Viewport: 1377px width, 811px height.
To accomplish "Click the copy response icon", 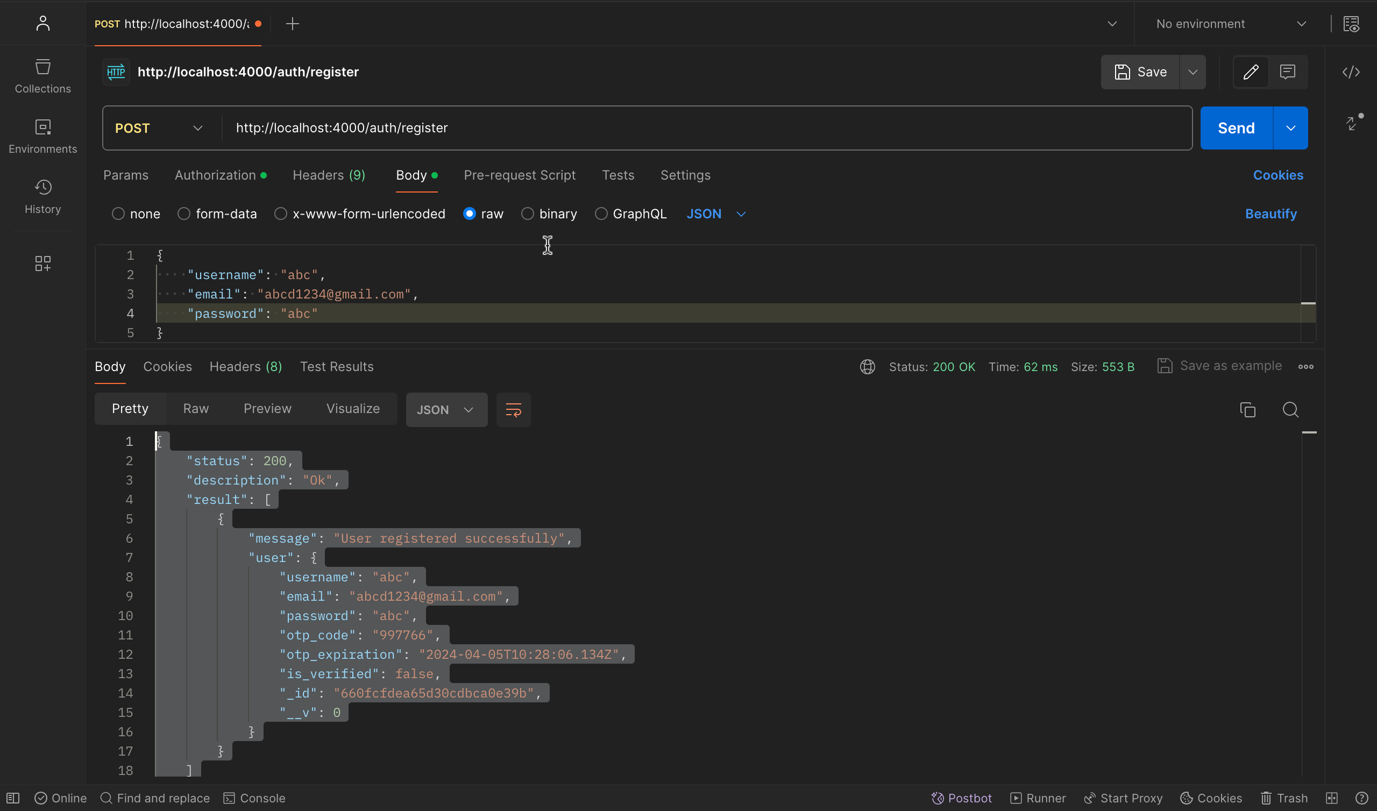I will pyautogui.click(x=1247, y=408).
